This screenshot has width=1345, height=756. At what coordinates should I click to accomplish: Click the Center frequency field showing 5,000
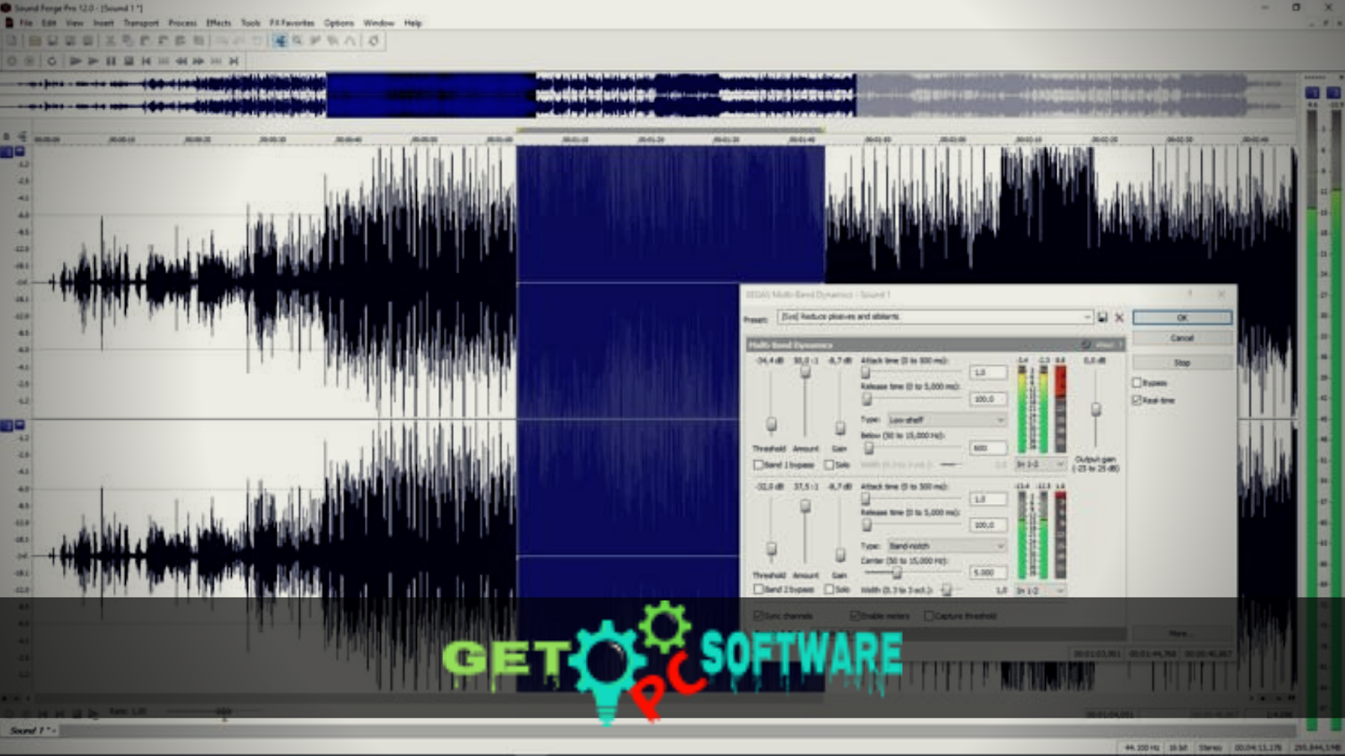(x=988, y=573)
